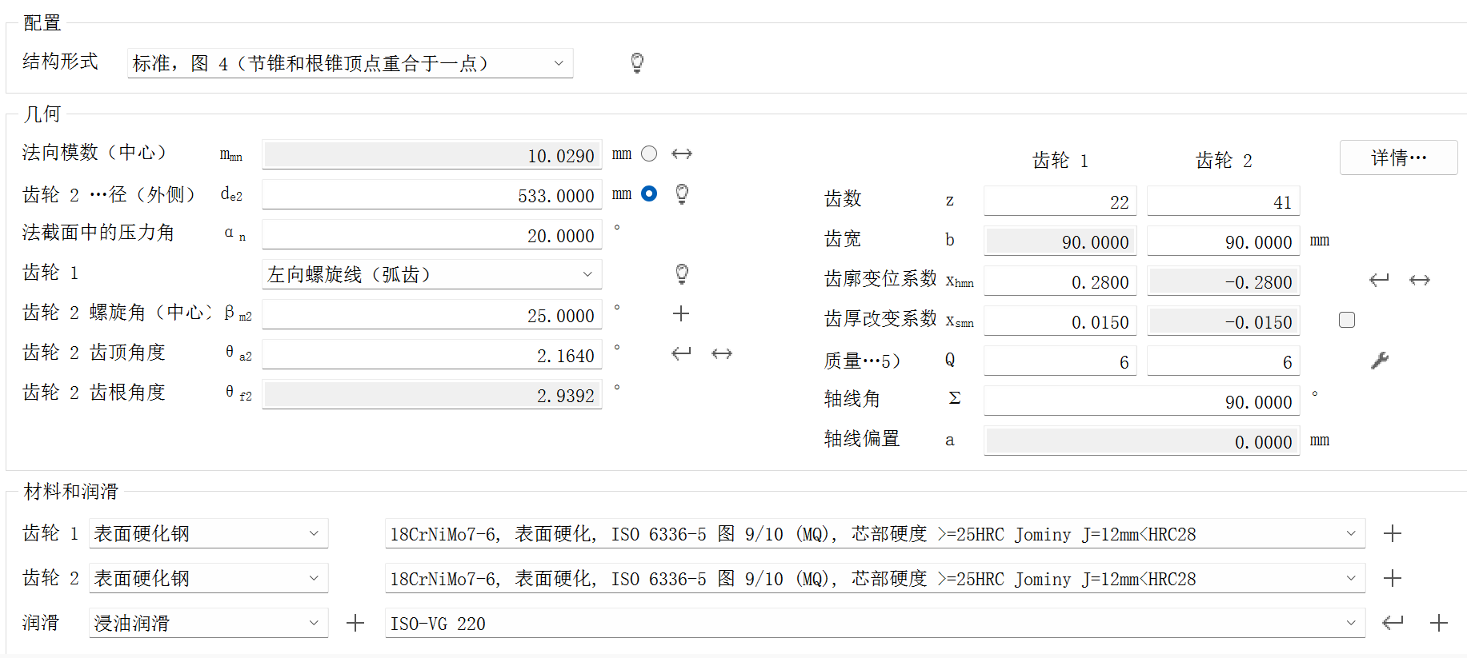
Task: Click the plus icon beside 螺旋角 field
Action: tap(681, 313)
